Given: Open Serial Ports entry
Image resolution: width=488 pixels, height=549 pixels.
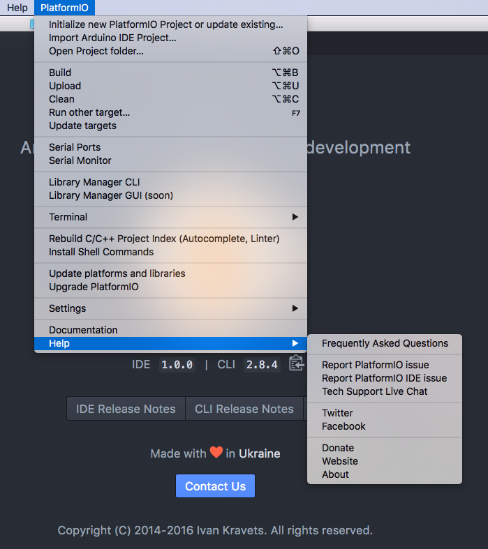Looking at the screenshot, I should tap(170, 147).
